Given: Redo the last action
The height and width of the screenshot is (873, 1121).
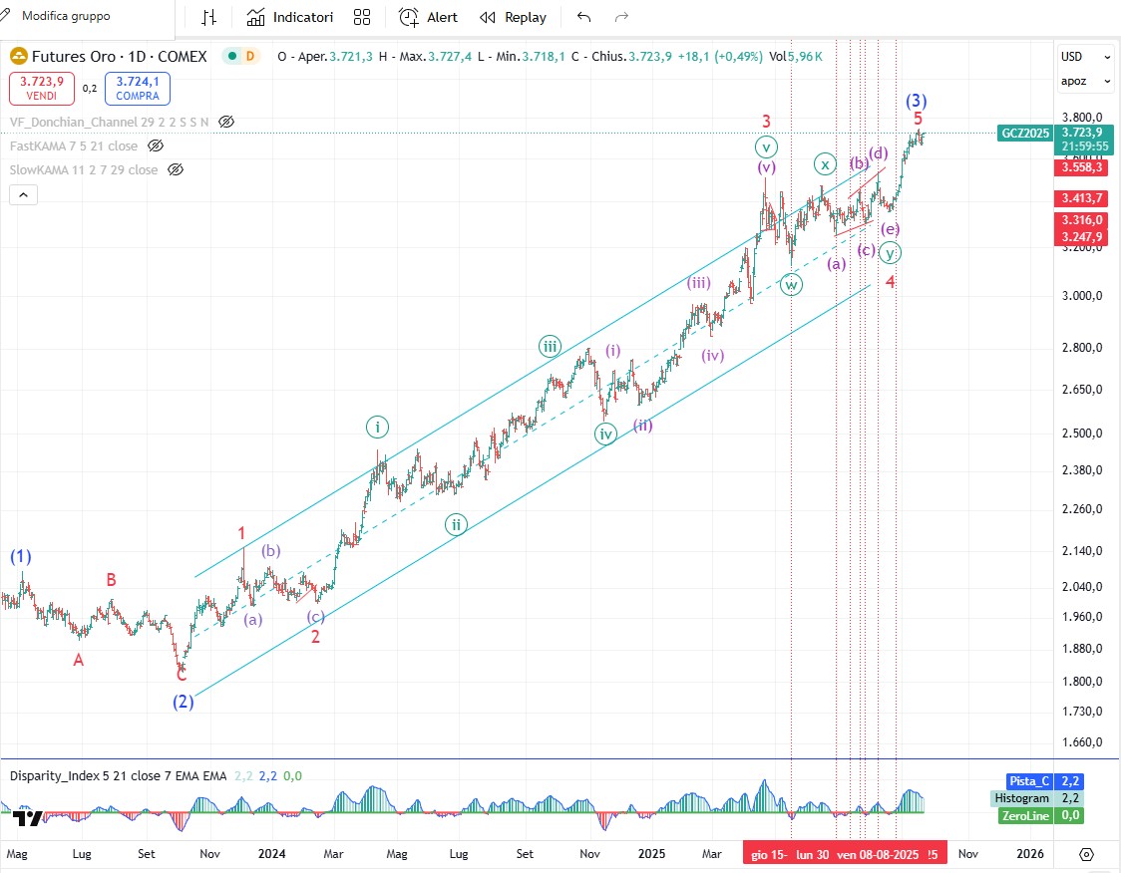Looking at the screenshot, I should tap(621, 17).
